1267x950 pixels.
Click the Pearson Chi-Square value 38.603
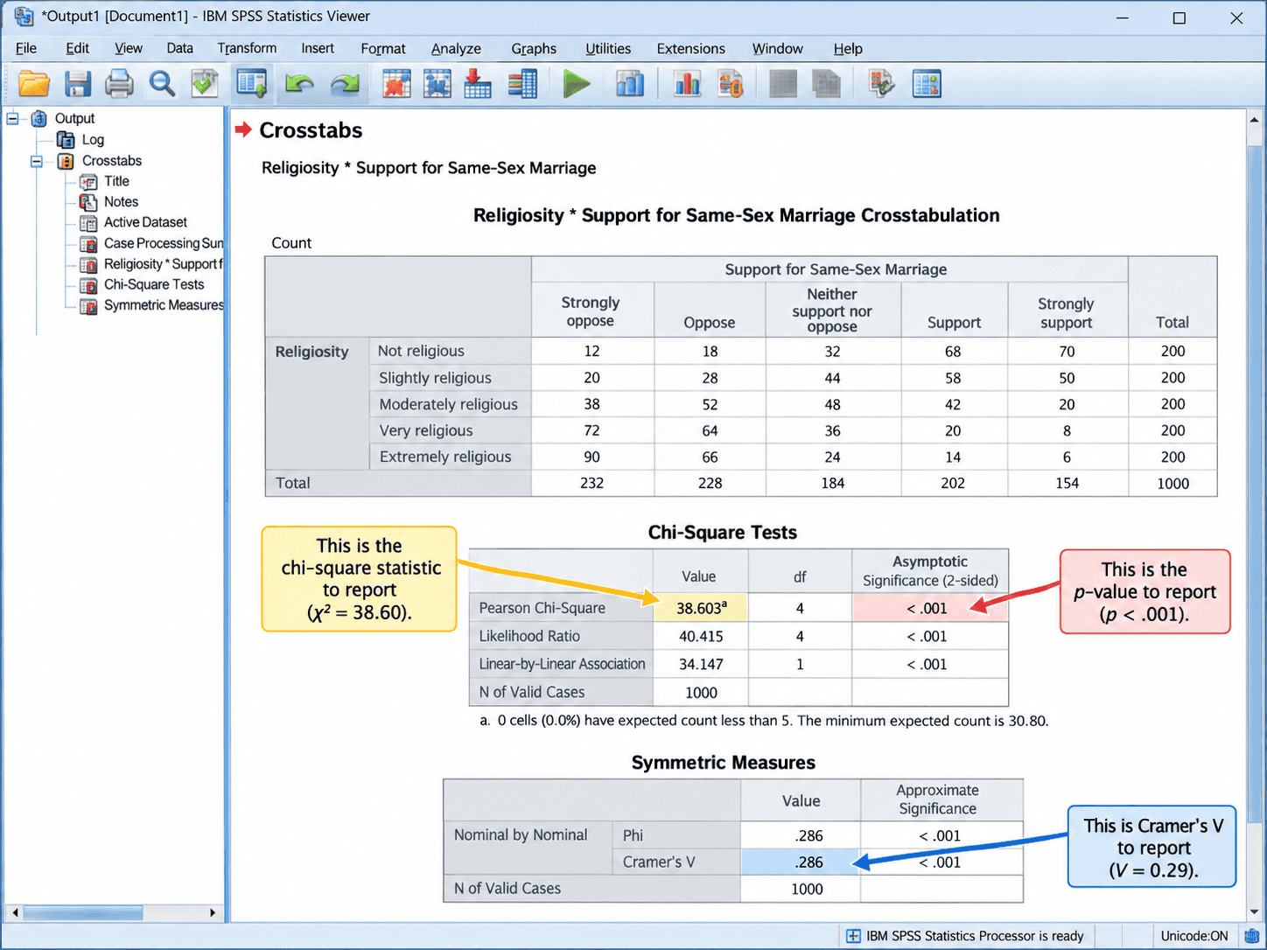(700, 608)
